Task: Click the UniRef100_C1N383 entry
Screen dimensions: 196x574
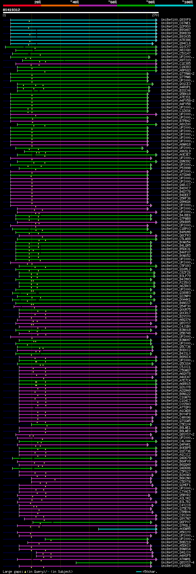Action: 176,67
